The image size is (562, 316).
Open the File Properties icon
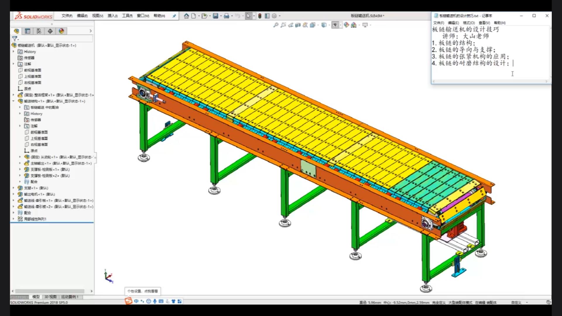(x=267, y=16)
